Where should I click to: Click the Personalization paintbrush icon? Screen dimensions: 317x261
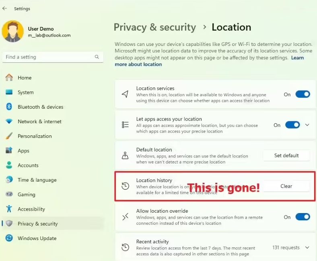point(9,136)
